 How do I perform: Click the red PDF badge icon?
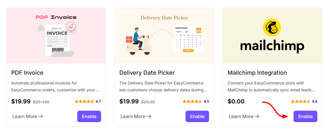[x=71, y=26]
